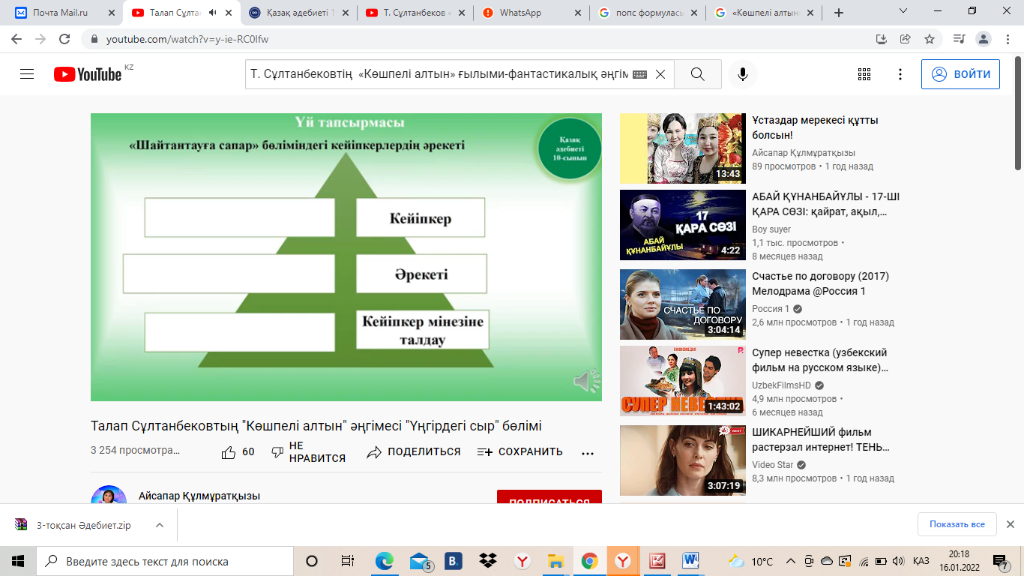The image size is (1024, 576).
Task: Pause the video by clicking the player
Action: click(346, 257)
